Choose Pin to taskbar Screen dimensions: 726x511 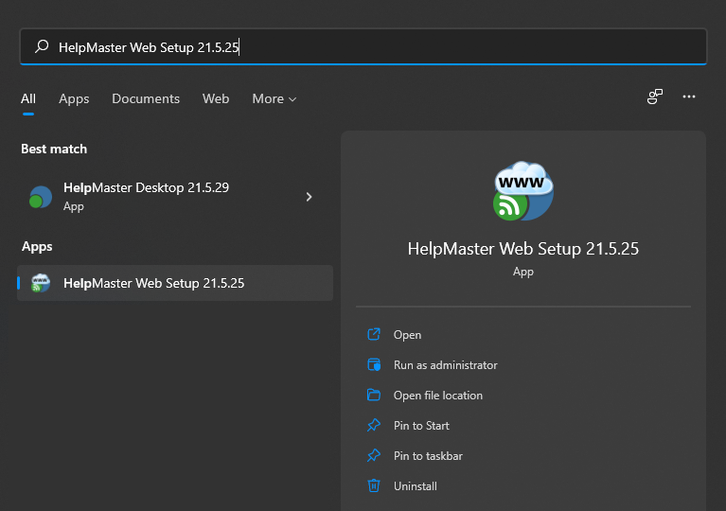pyautogui.click(x=428, y=456)
